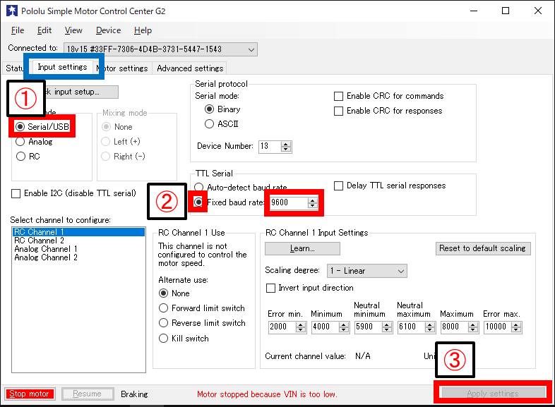Click the Resume button
555x407 pixels.
[88, 394]
